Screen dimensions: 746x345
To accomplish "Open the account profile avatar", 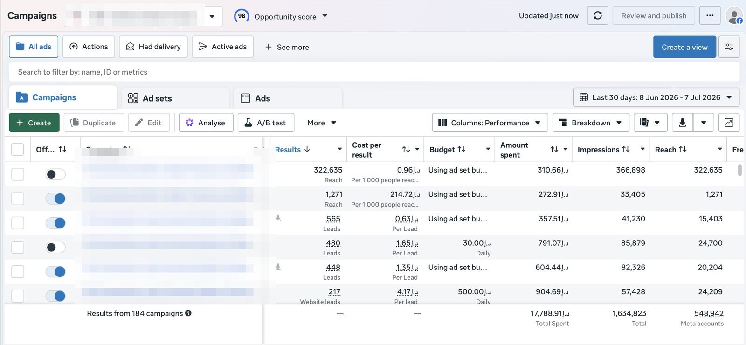I will coord(734,15).
